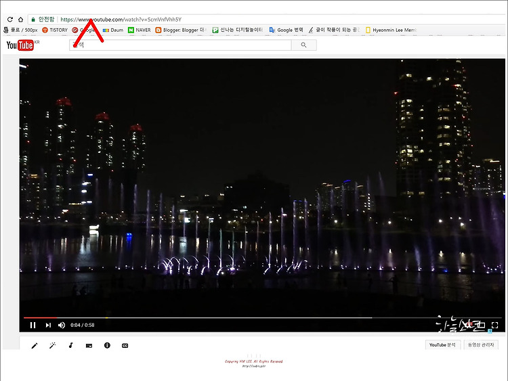Enter fullscreen mode
Image resolution: width=508 pixels, height=381 pixels.
[494, 325]
